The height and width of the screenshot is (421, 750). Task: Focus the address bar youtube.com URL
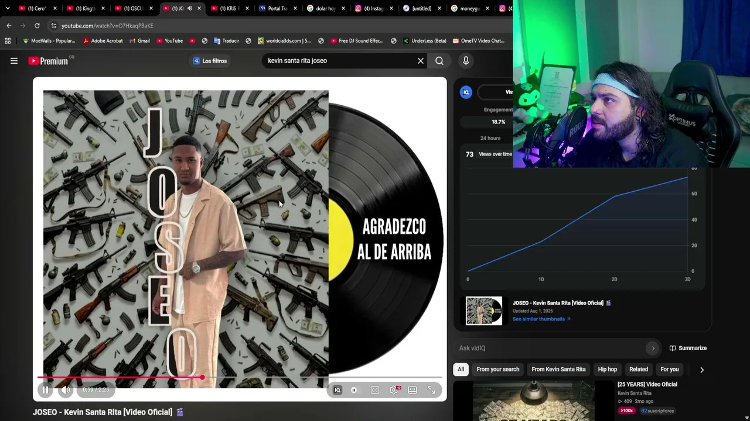pyautogui.click(x=107, y=26)
